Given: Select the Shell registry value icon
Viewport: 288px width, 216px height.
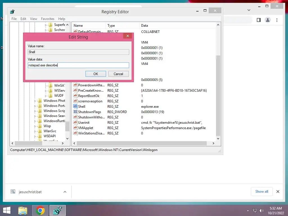Looking at the screenshot, I should click(x=75, y=106).
